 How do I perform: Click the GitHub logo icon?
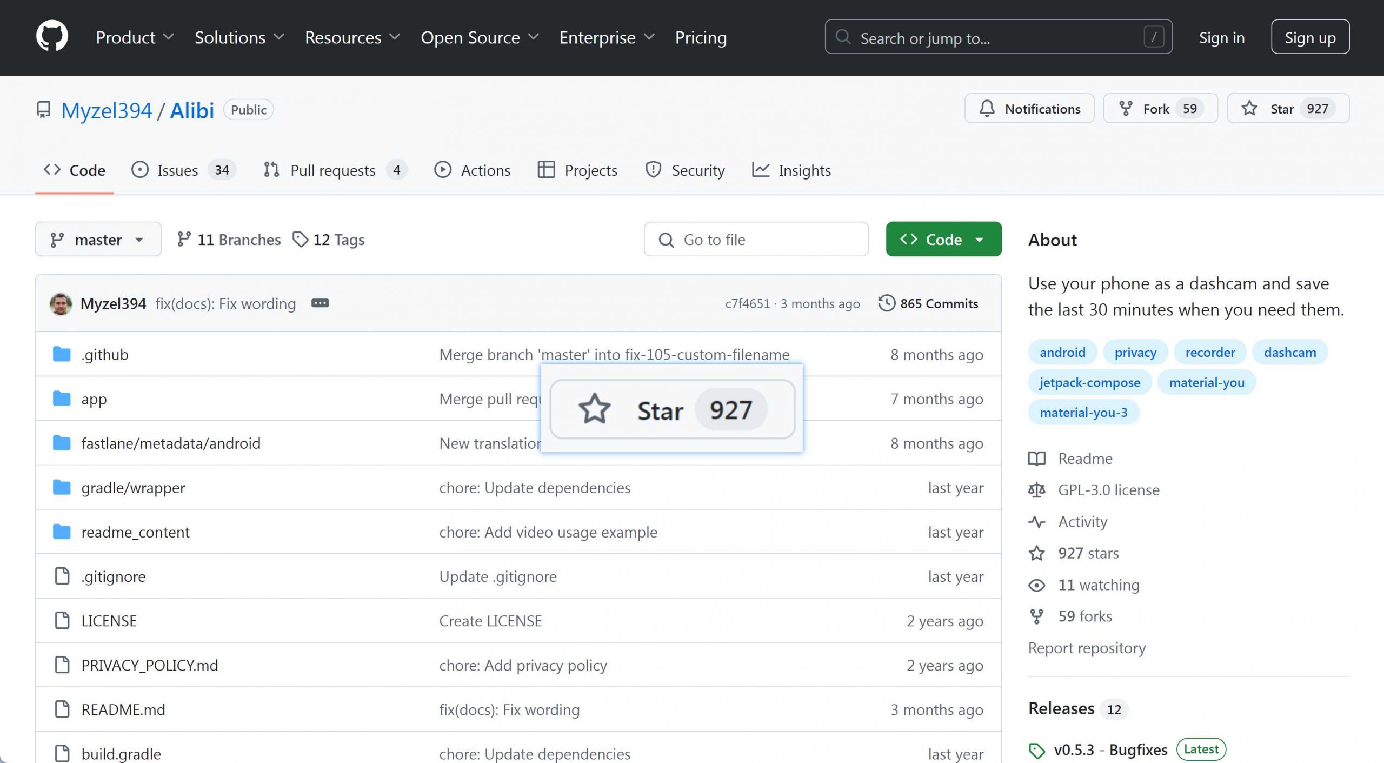tap(52, 37)
